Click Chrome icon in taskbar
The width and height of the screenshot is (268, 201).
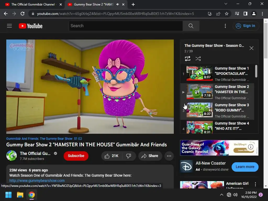click(x=32, y=195)
